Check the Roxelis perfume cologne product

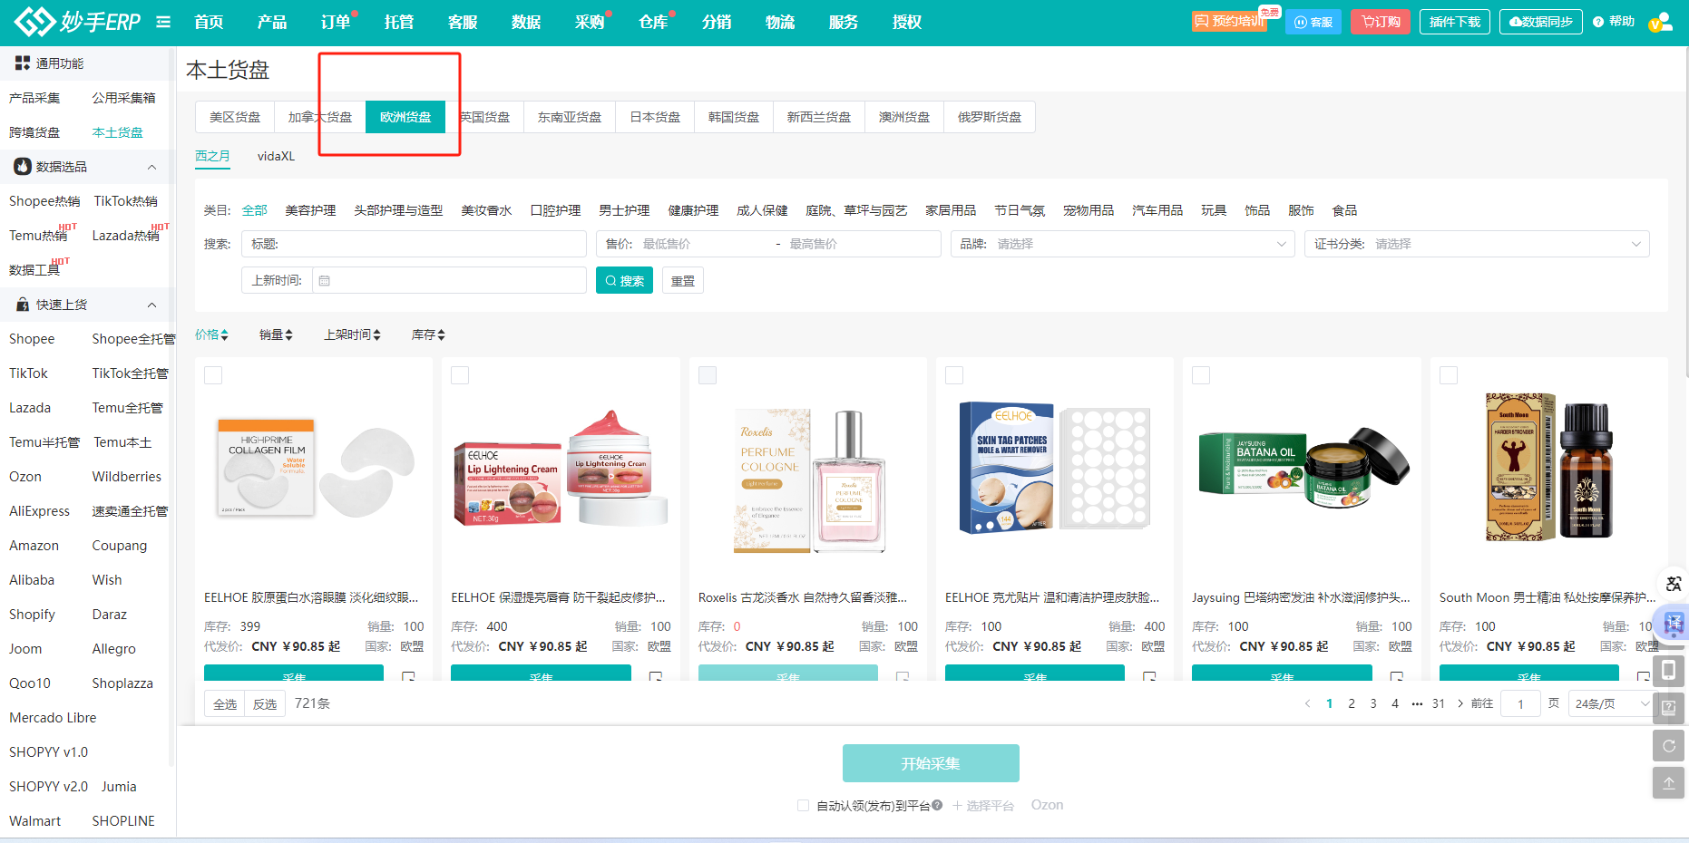[708, 375]
